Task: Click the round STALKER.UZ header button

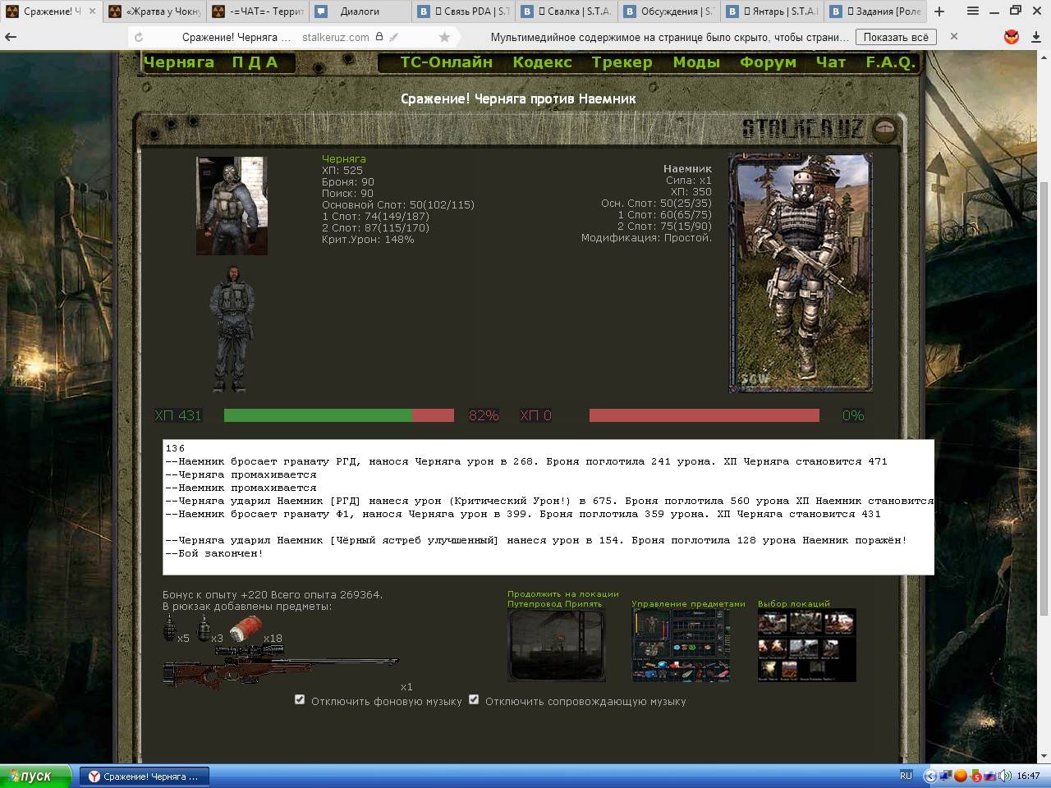Action: 883,129
